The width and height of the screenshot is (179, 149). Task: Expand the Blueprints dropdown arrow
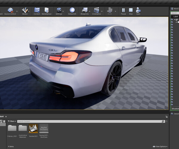click(89, 11)
